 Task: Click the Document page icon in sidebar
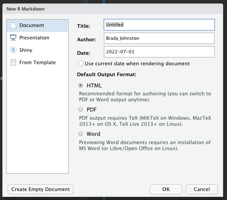coord(13,26)
